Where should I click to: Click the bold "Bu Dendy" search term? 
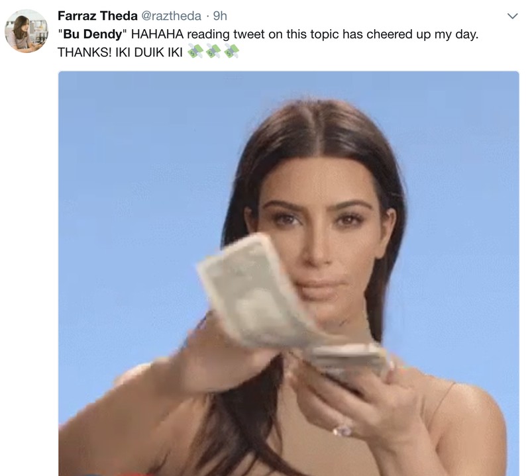point(92,34)
